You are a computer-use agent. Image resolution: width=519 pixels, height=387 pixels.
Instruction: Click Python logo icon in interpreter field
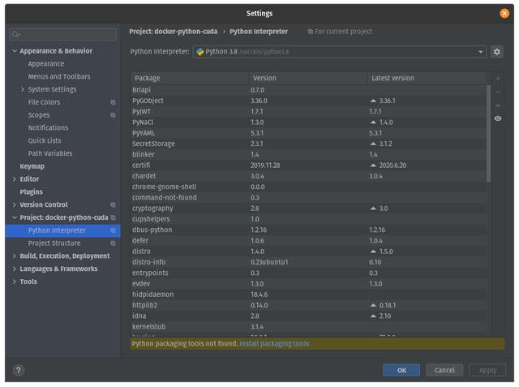[x=200, y=52]
